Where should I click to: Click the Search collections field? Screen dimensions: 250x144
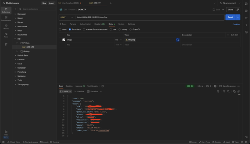coord(37,9)
